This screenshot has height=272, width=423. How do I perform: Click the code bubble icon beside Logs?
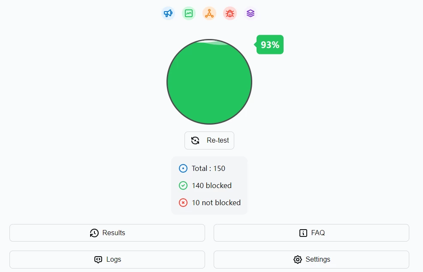pyautogui.click(x=98, y=260)
